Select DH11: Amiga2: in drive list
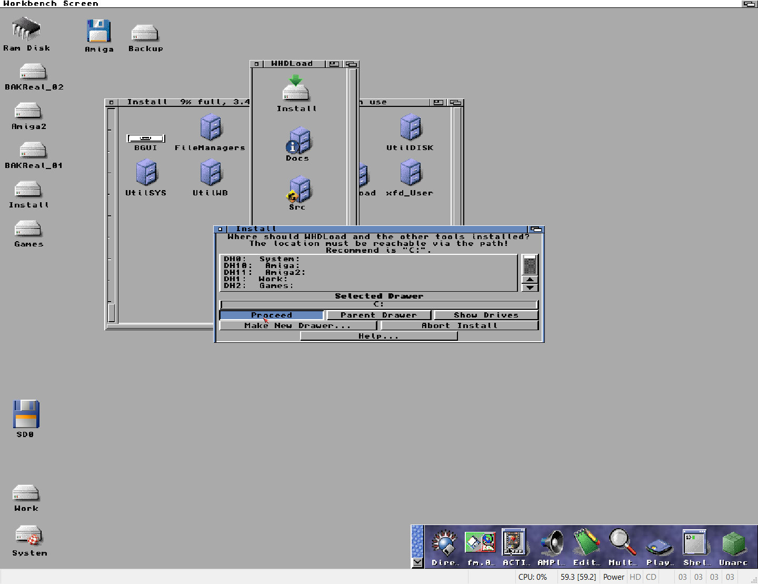This screenshot has height=584, width=758. [368, 272]
